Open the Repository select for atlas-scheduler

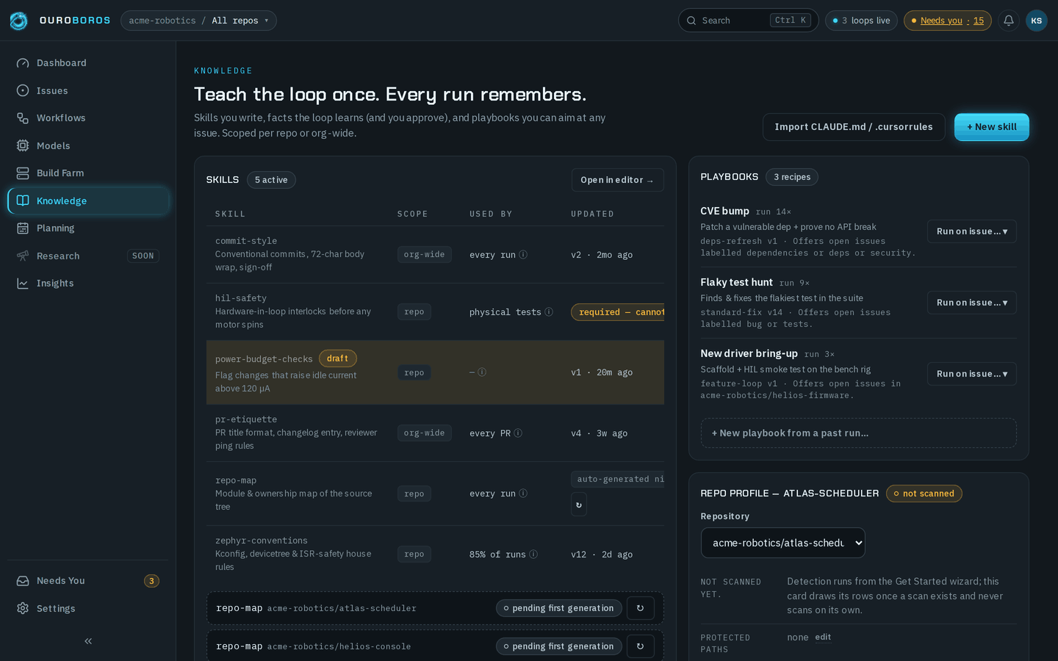783,543
